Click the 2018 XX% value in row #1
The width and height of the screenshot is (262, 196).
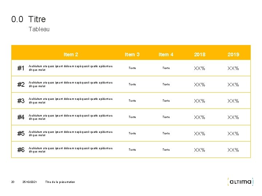point(199,68)
